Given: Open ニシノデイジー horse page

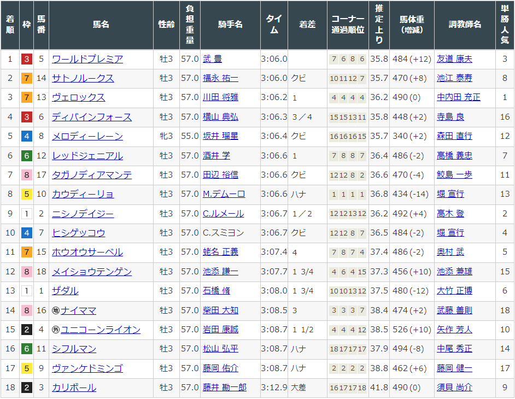Looking at the screenshot, I should [x=83, y=214].
